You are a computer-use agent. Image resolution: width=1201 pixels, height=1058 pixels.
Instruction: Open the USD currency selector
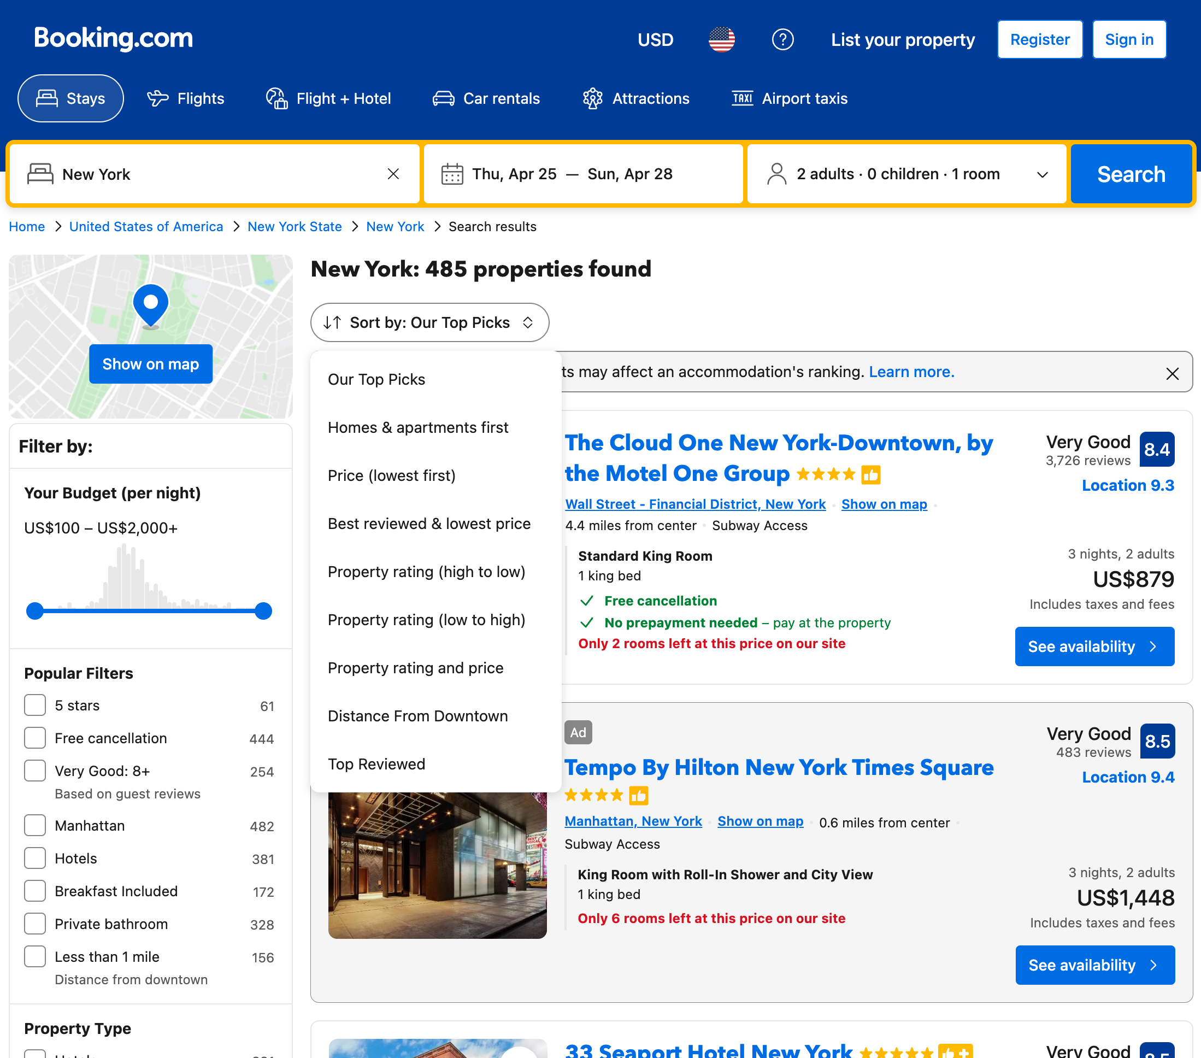[x=655, y=39]
